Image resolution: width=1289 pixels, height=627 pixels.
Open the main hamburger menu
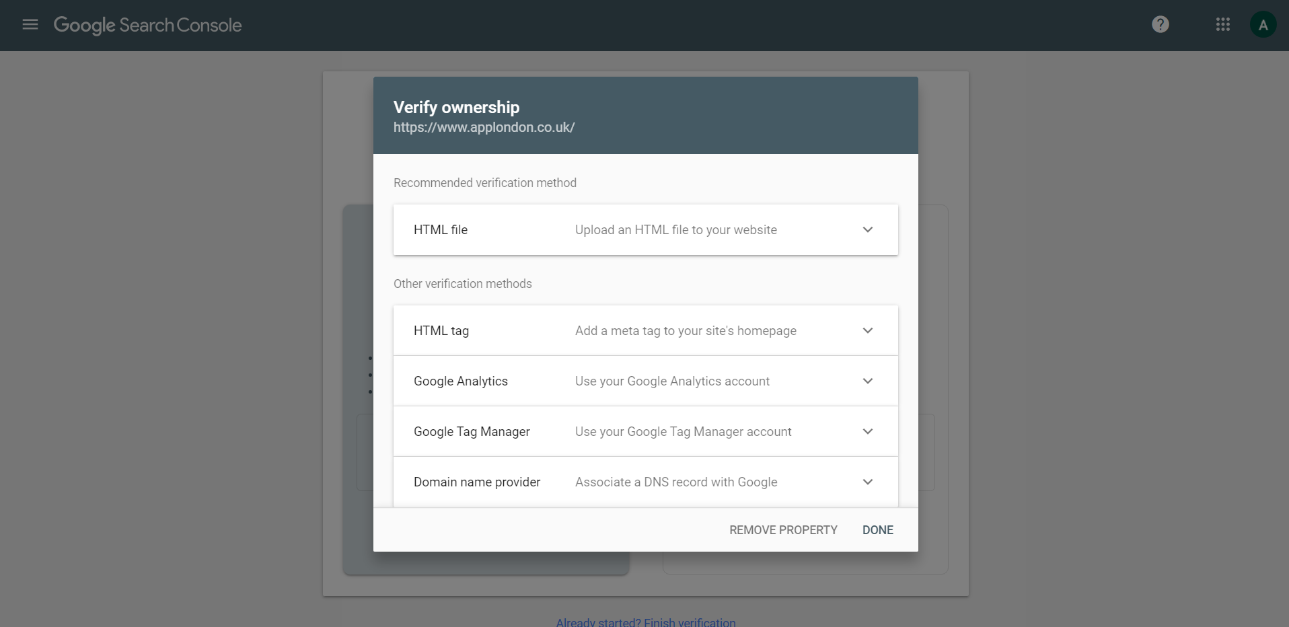click(x=30, y=25)
